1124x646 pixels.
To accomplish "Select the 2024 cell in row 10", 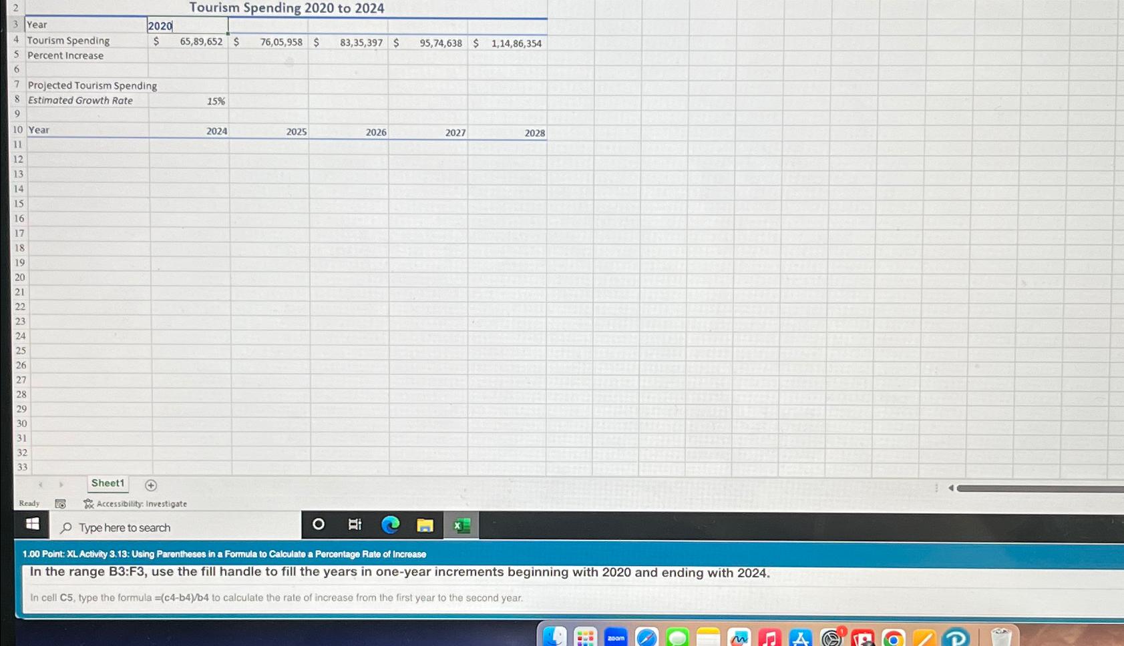I will [x=189, y=131].
